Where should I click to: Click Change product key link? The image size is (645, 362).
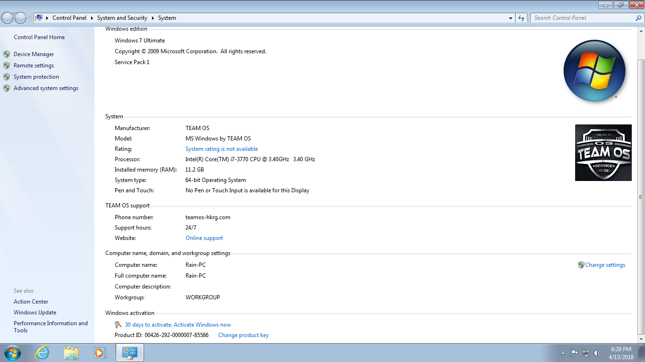pos(243,335)
